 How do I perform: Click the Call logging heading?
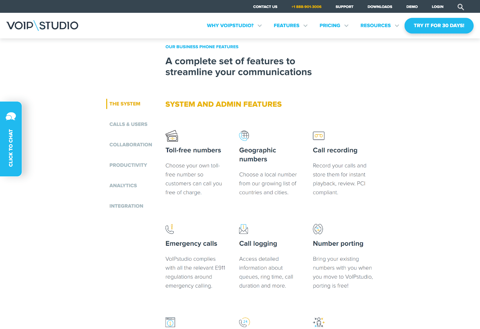tap(258, 244)
